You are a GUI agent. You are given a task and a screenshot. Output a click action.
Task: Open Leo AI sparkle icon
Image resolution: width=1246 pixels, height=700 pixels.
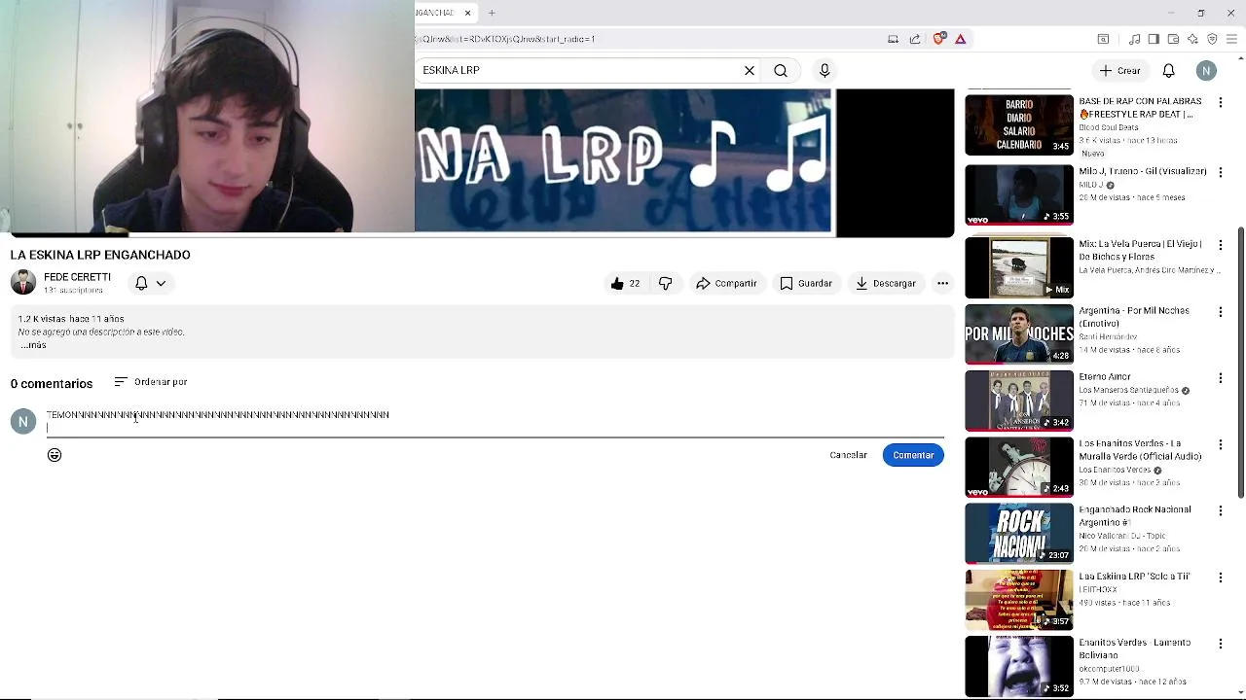point(1192,39)
